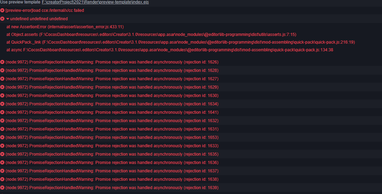Select the warning text with rejection id 1641
Viewport: 382px width, 194px height.
tap(112, 112)
